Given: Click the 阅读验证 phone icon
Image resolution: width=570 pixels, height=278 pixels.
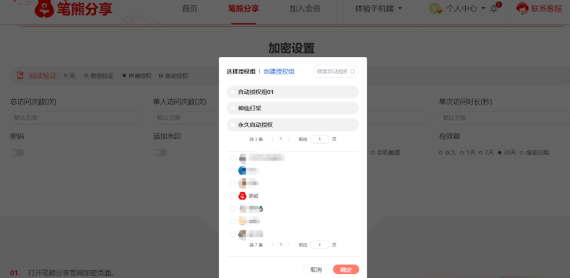Looking at the screenshot, I should pyautogui.click(x=21, y=76).
